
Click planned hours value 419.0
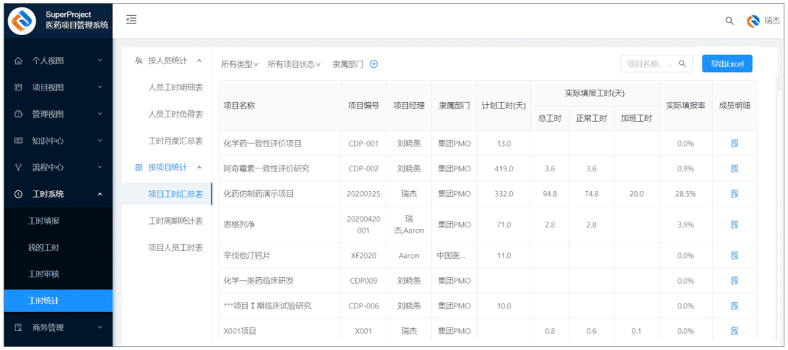503,168
